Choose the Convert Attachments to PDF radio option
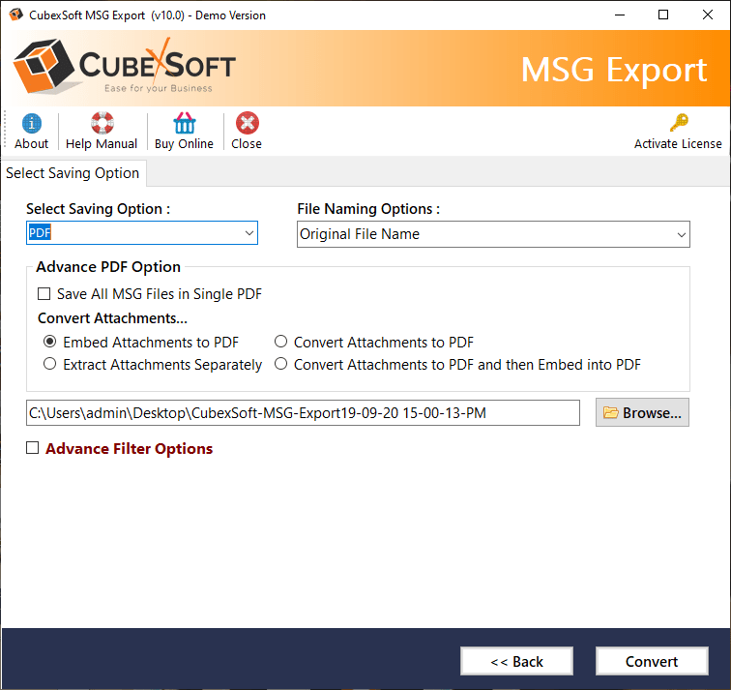Viewport: 731px width, 690px height. pos(280,342)
